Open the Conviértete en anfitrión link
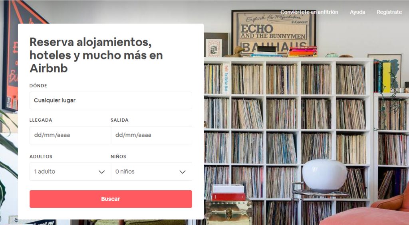This screenshot has width=409, height=225. tap(309, 12)
